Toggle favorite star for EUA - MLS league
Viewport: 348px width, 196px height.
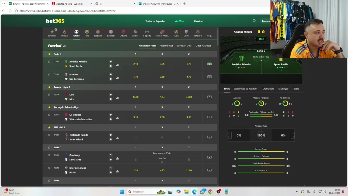tap(49, 127)
